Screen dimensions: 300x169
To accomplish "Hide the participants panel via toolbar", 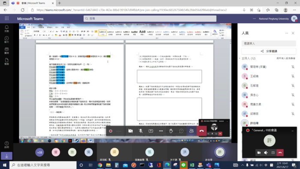I will [x=191, y=131].
